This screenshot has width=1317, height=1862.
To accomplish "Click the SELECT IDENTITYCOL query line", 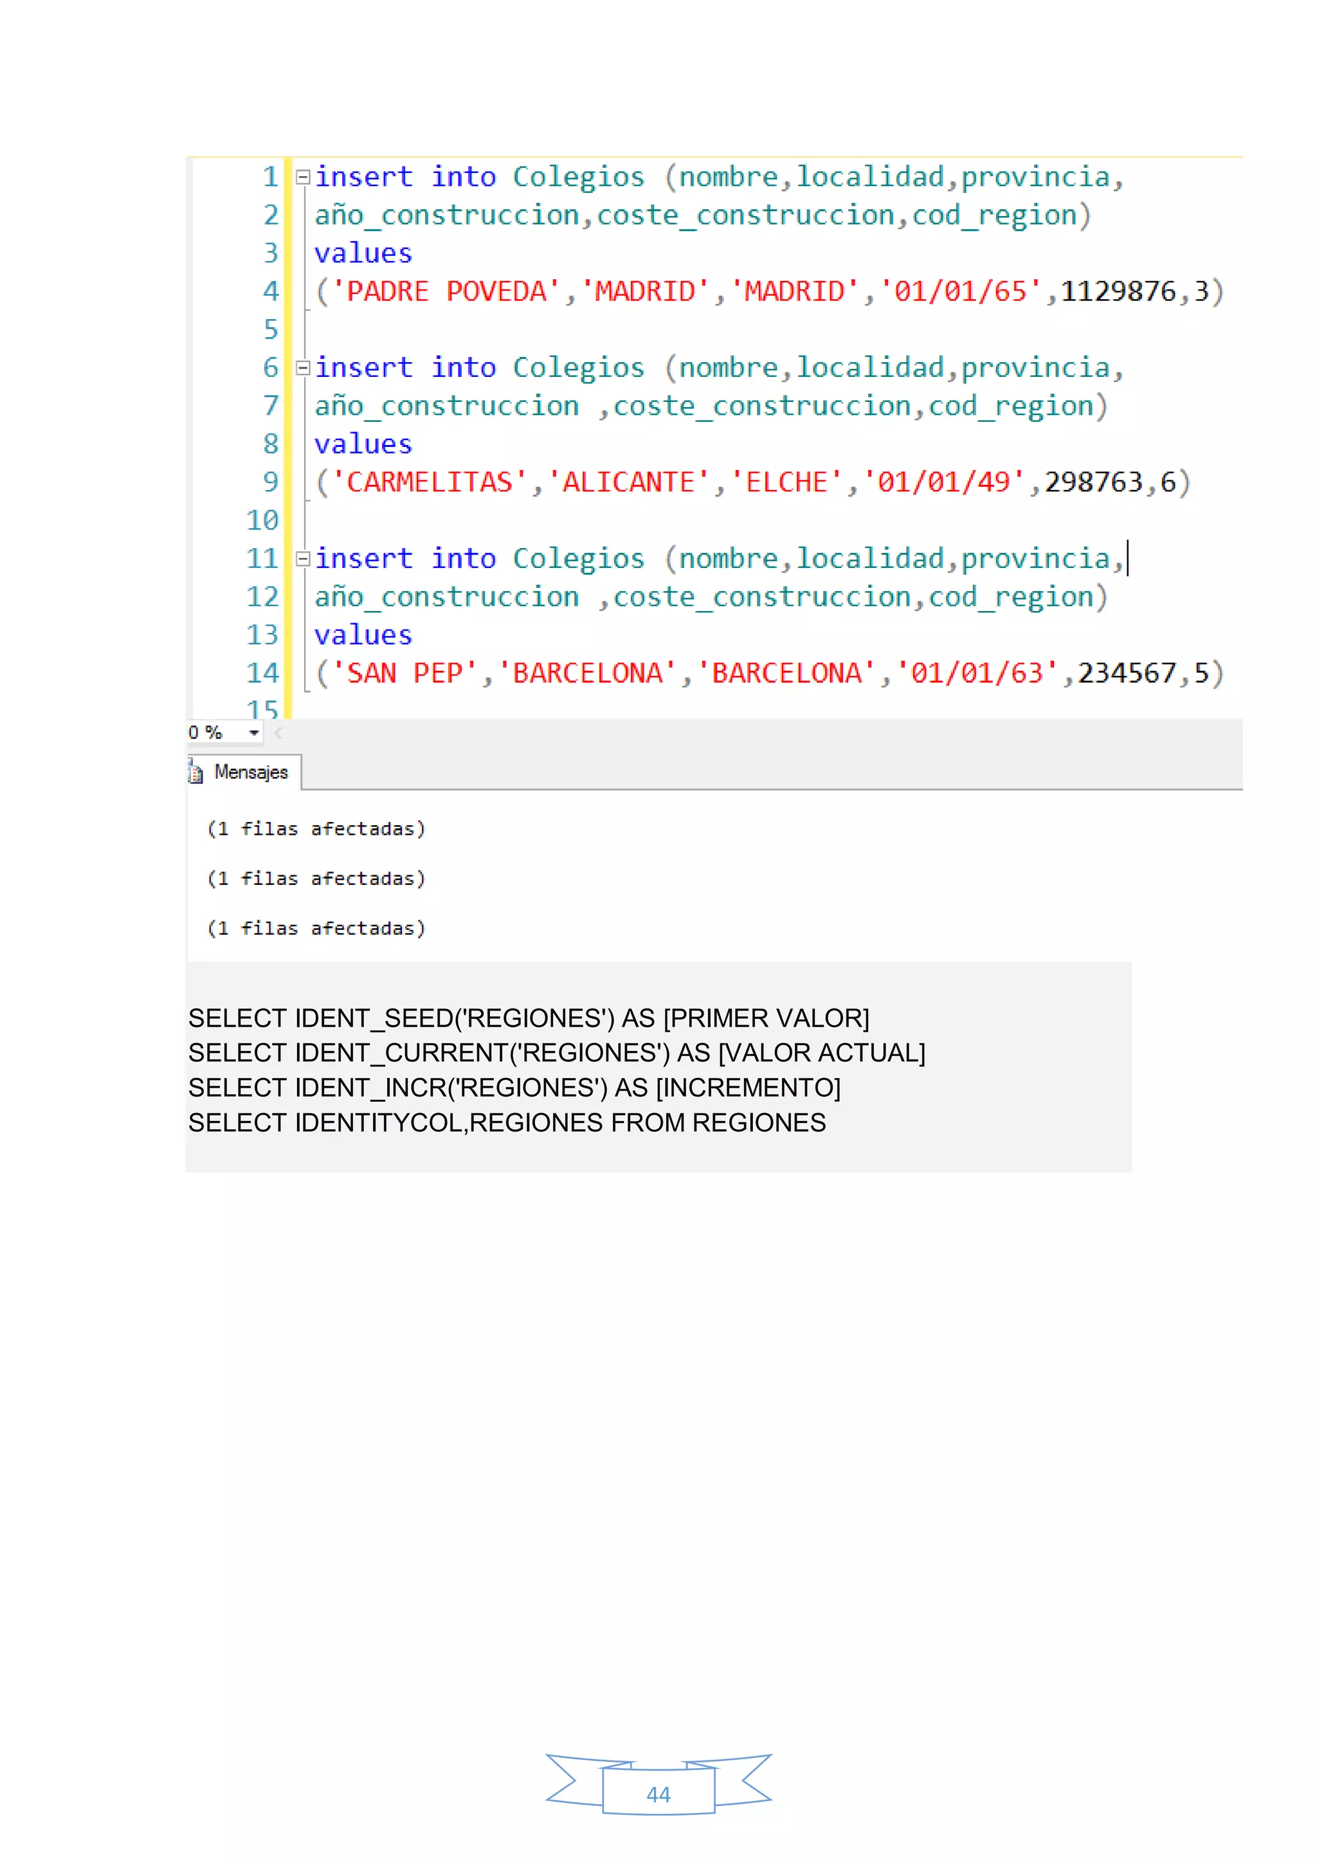I will click(x=507, y=1122).
